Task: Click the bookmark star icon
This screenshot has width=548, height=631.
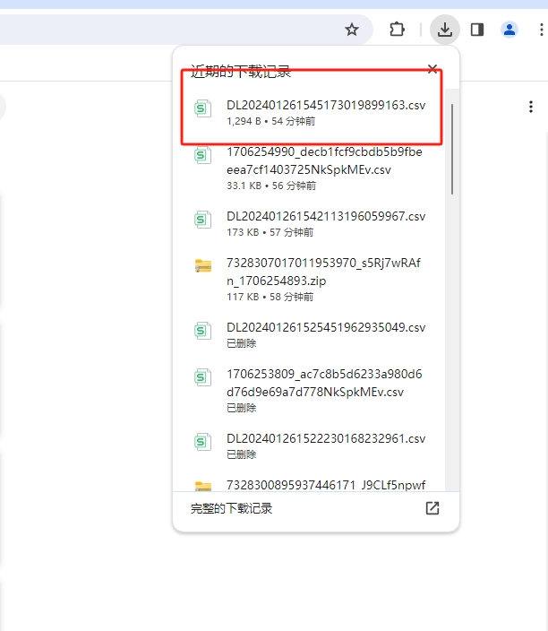Action: [x=352, y=30]
